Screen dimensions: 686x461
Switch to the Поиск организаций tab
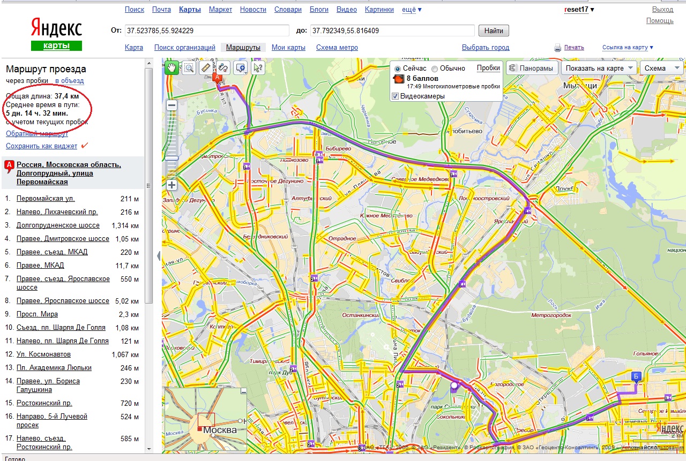point(184,48)
